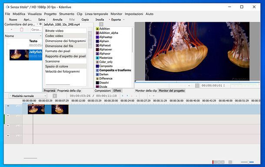
Task: Select the Darken composition icon
Action: coord(97,74)
